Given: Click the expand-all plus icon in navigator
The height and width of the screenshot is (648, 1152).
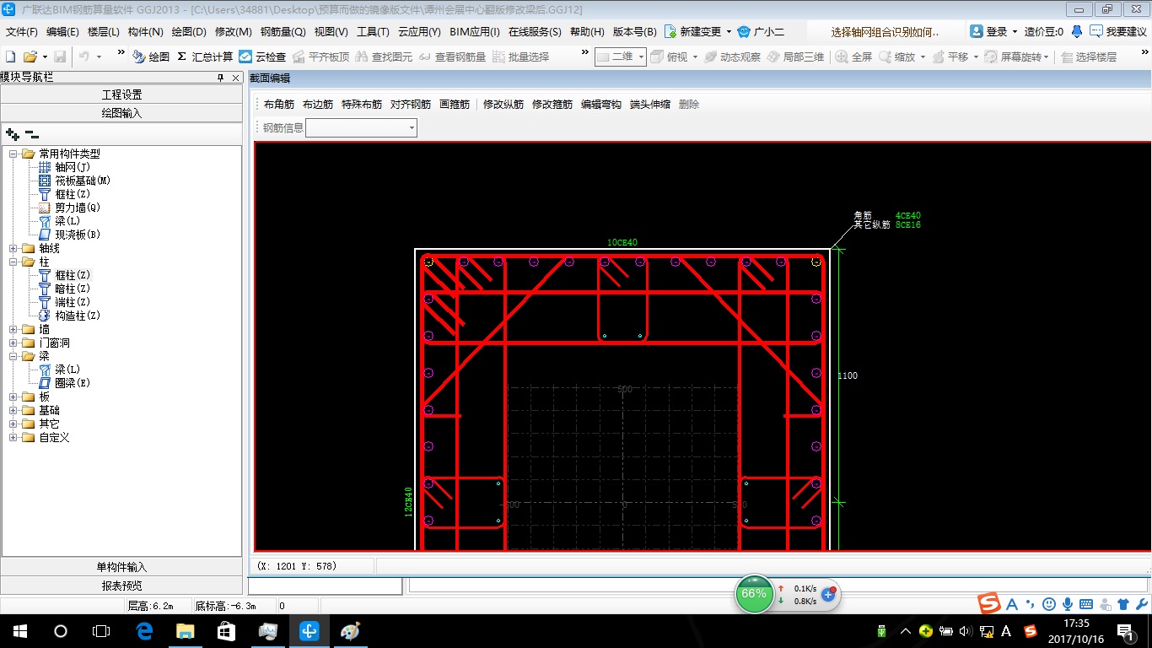Looking at the screenshot, I should (12, 133).
